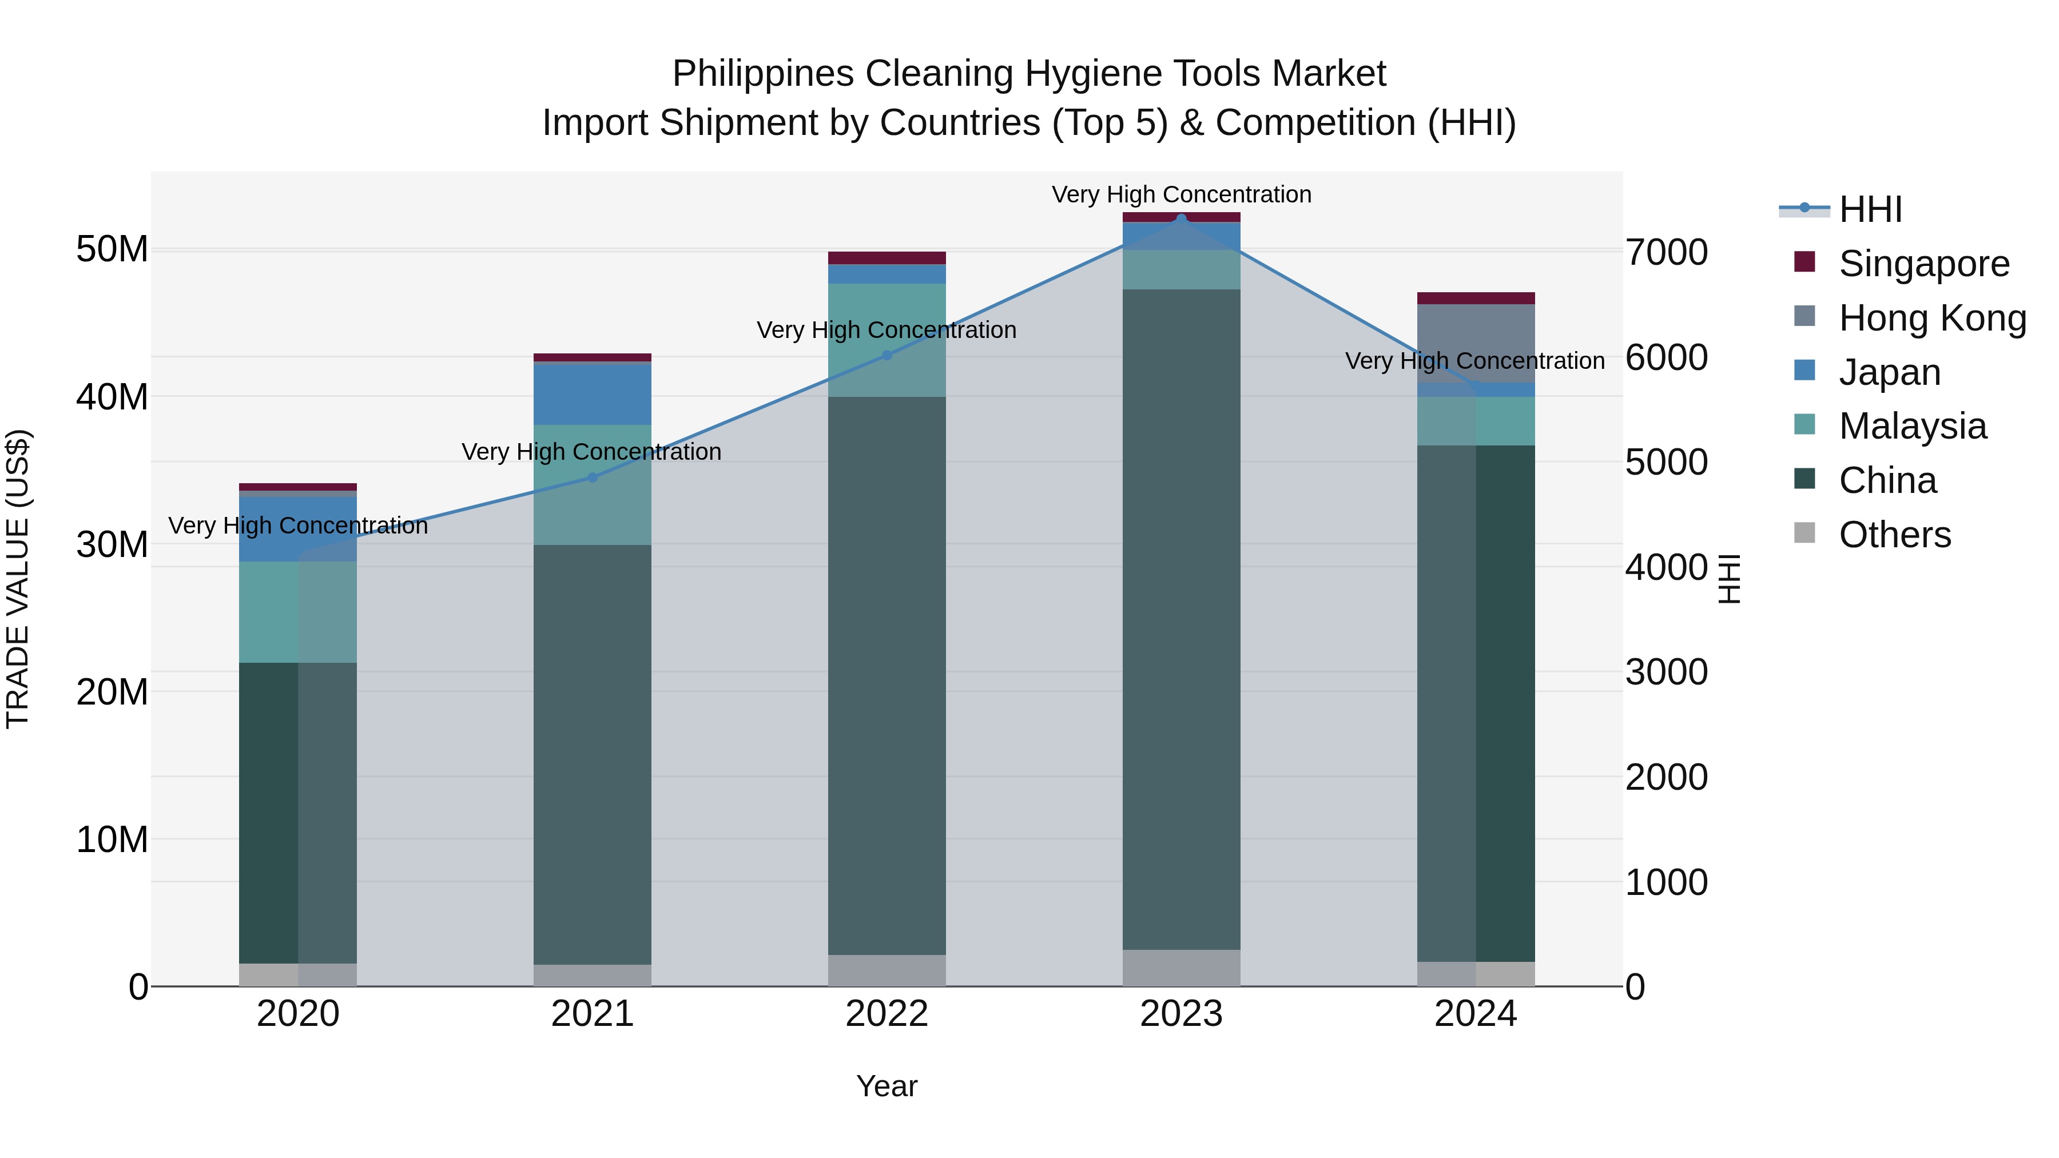2059x1158 pixels.
Task: Click the 2022 HHI data point marker
Action: pos(887,355)
